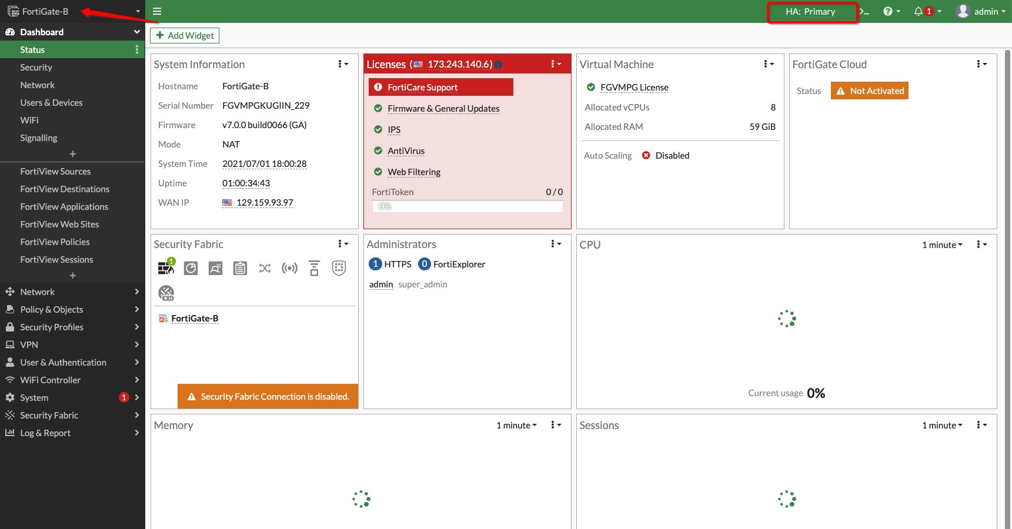The width and height of the screenshot is (1012, 529).
Task: Toggle the hamburger sidebar menu icon
Action: click(157, 11)
